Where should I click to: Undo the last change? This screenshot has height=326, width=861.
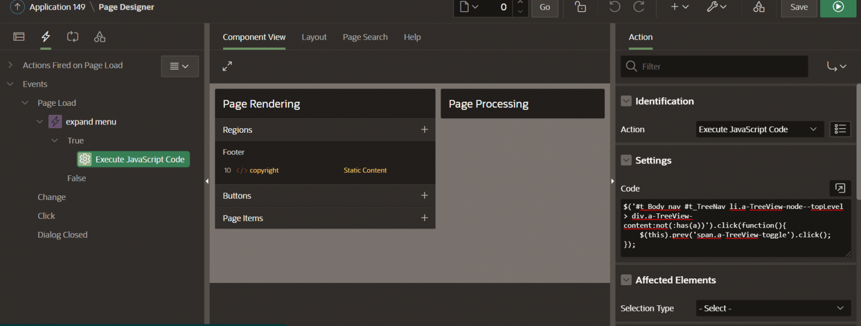tap(614, 7)
